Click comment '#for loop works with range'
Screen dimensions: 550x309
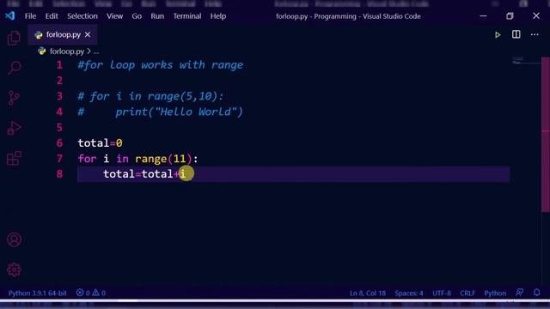point(161,65)
